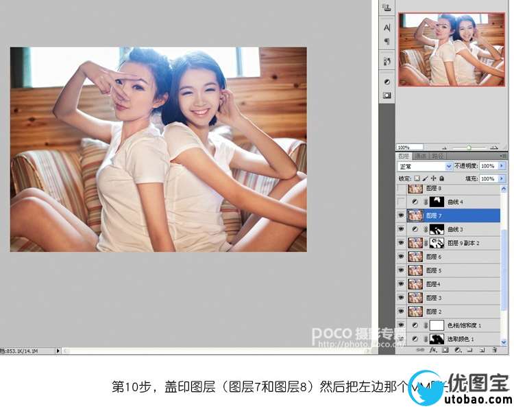This screenshot has height=409, width=514.
Task: Open the 填充 fill slider arrow
Action: [502, 178]
